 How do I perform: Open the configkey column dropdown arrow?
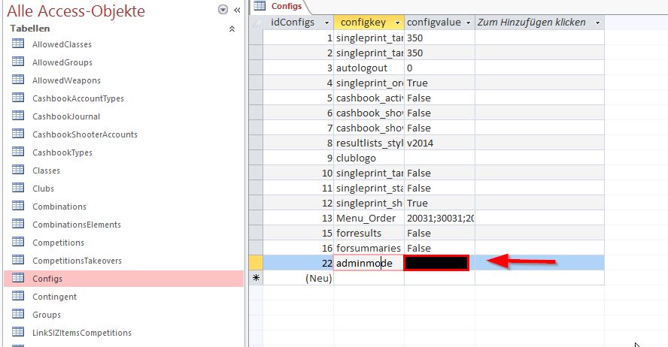[396, 23]
